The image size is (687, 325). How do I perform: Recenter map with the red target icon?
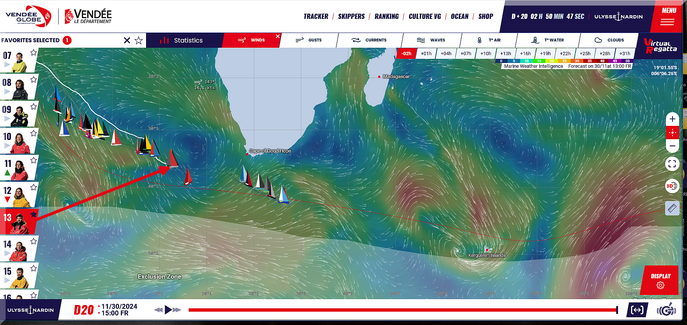pyautogui.click(x=672, y=133)
